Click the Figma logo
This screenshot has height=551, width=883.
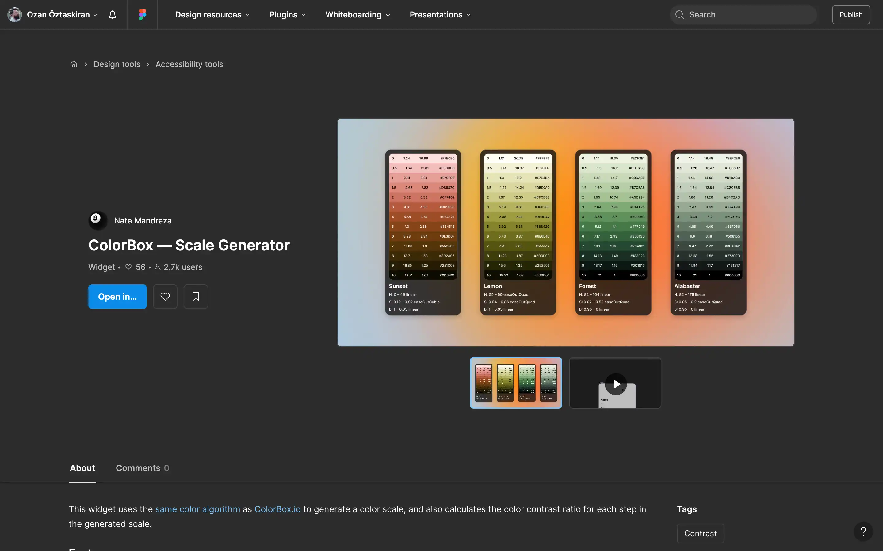142,15
